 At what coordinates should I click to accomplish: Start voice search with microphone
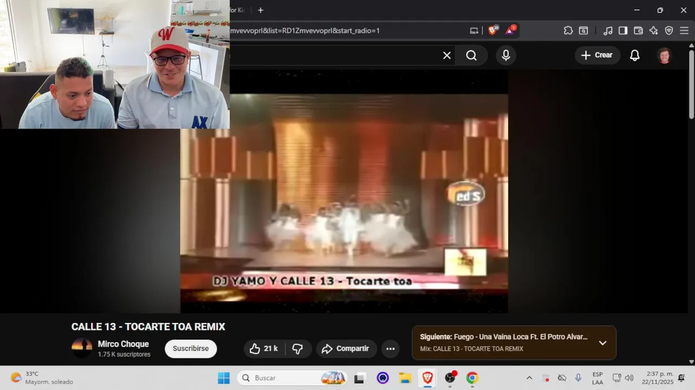click(x=506, y=55)
